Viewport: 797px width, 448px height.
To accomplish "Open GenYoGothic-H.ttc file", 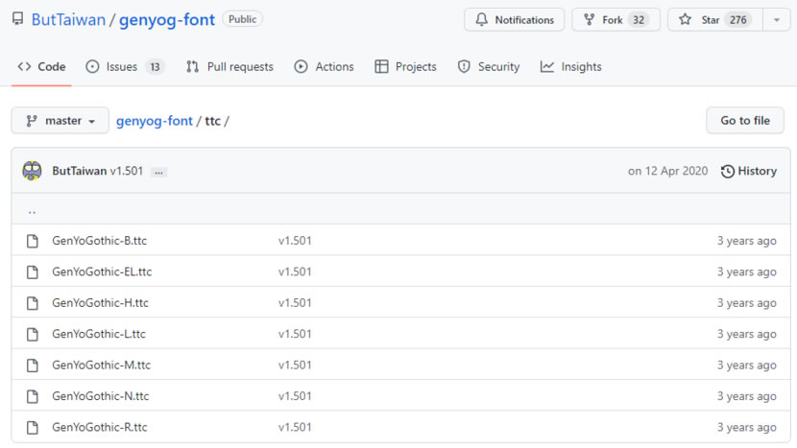I will pyautogui.click(x=100, y=303).
